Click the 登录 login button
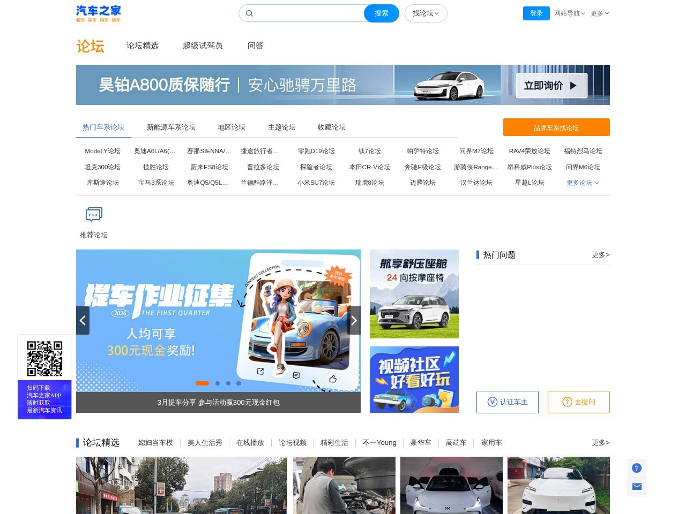Image resolution: width=686 pixels, height=514 pixels. click(x=536, y=13)
